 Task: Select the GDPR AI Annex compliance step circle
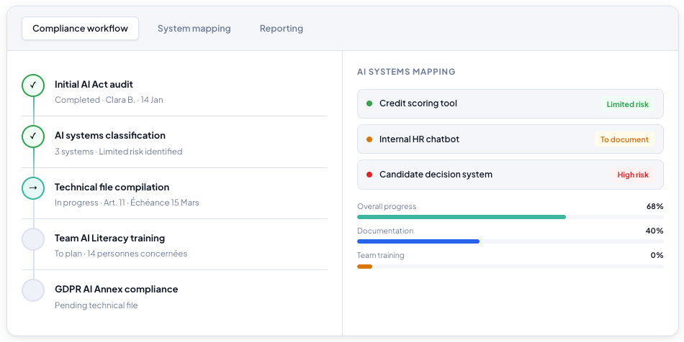(x=33, y=290)
